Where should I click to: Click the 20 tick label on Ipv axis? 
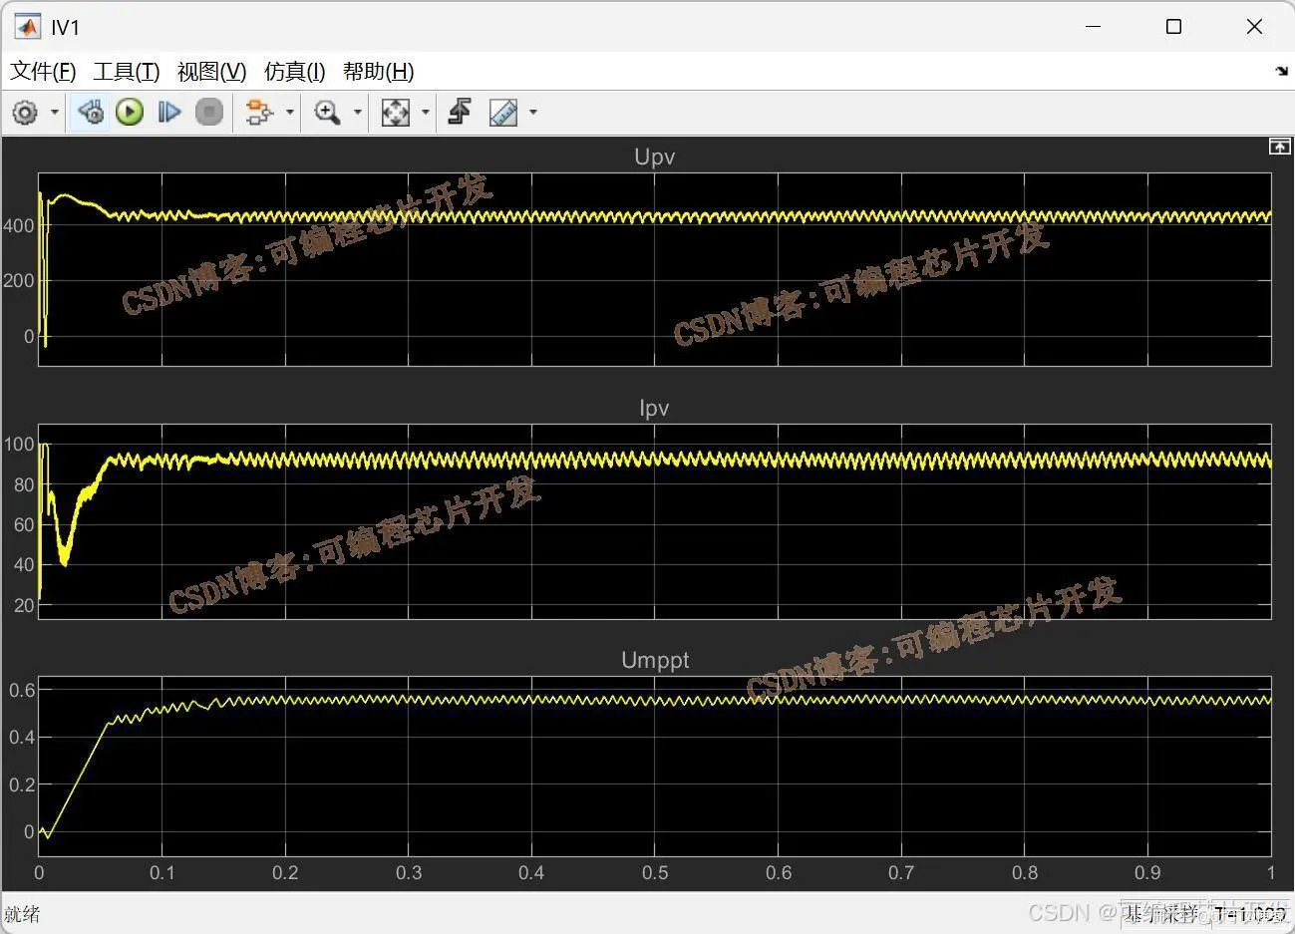[x=24, y=605]
